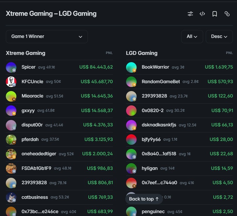The image size is (237, 216).
Task: Open the 0x73bc...e246ce address name
Action: [40, 211]
